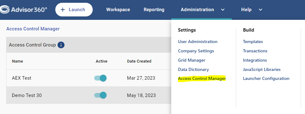Click the May 18, 2023 date cell
The image size is (305, 114).
click(142, 95)
